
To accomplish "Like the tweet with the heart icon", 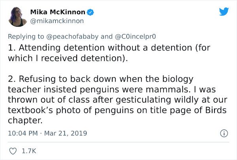I will 13,151.
